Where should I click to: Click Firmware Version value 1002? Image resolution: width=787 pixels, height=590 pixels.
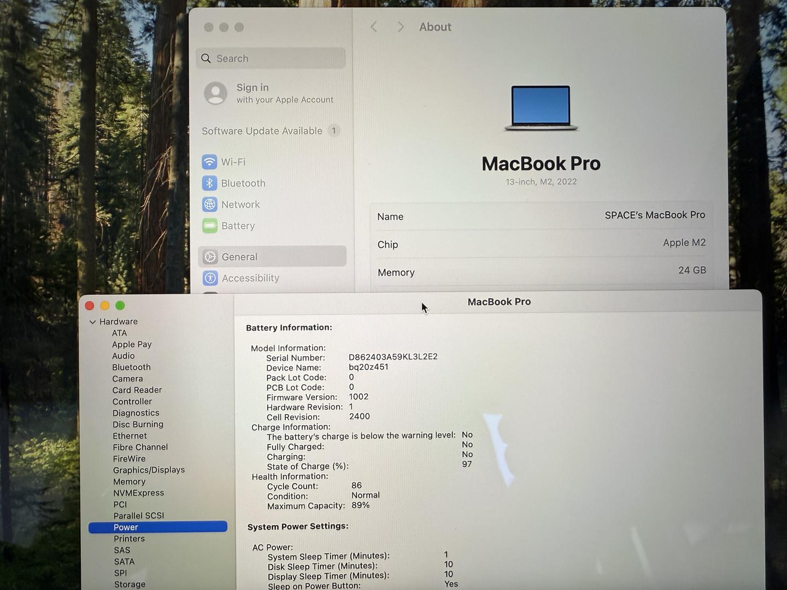(x=359, y=397)
